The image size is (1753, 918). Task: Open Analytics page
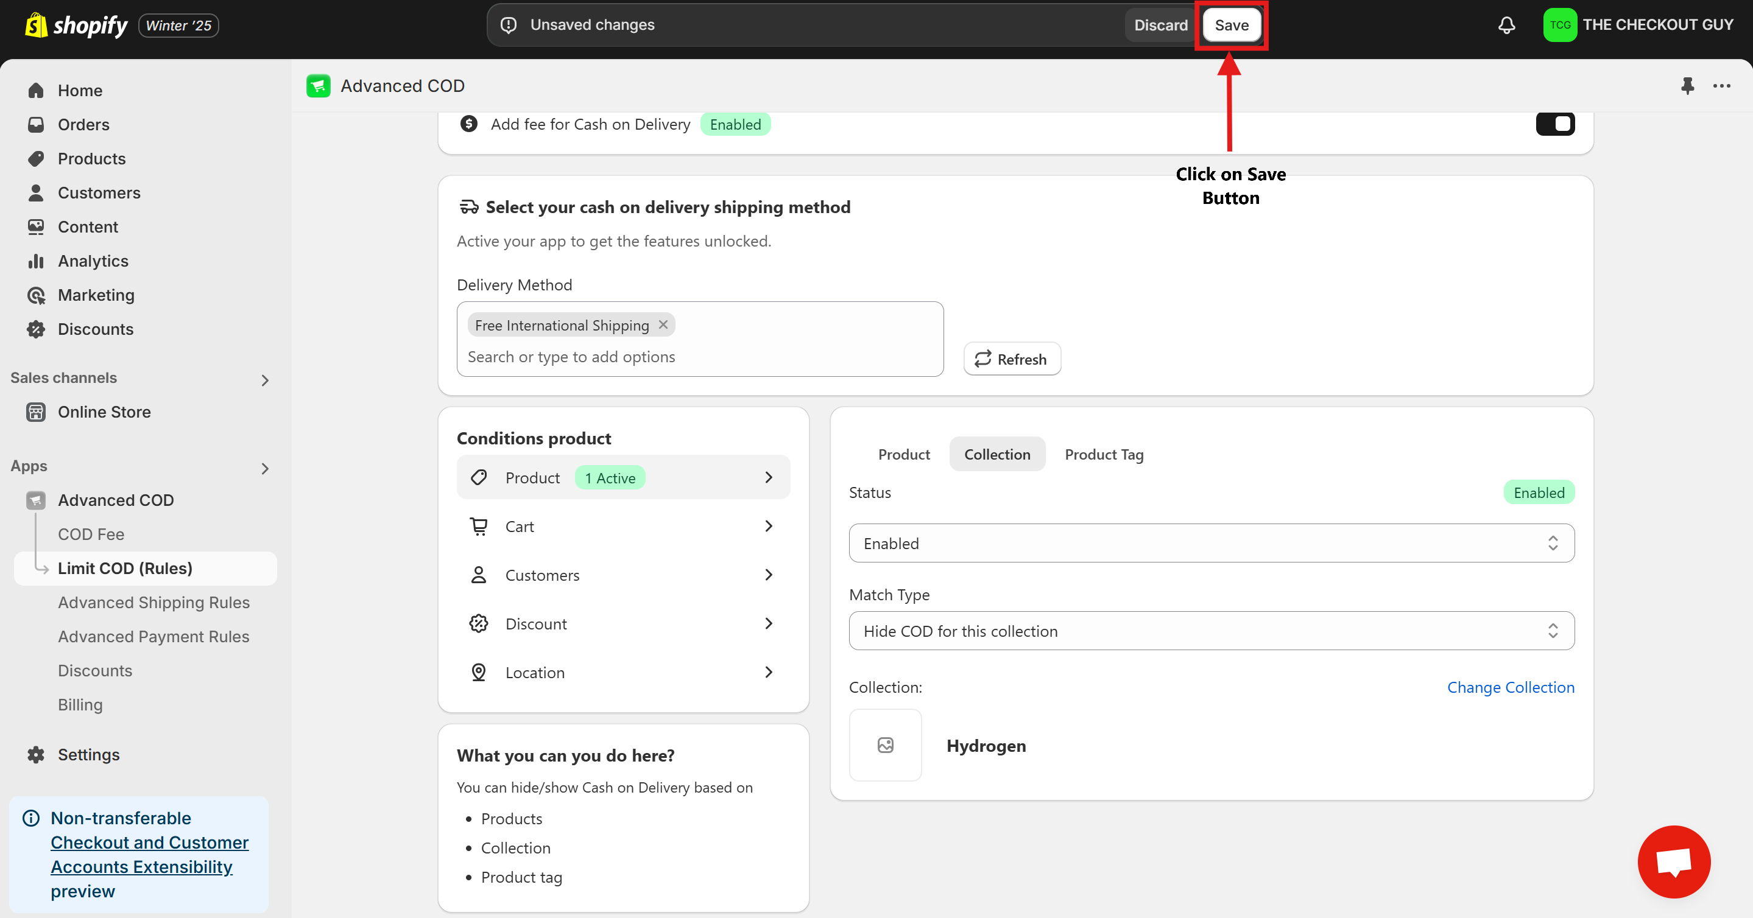coord(93,261)
